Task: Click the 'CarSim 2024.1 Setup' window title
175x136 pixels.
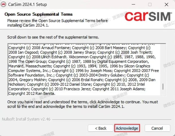Action: click(x=27, y=5)
